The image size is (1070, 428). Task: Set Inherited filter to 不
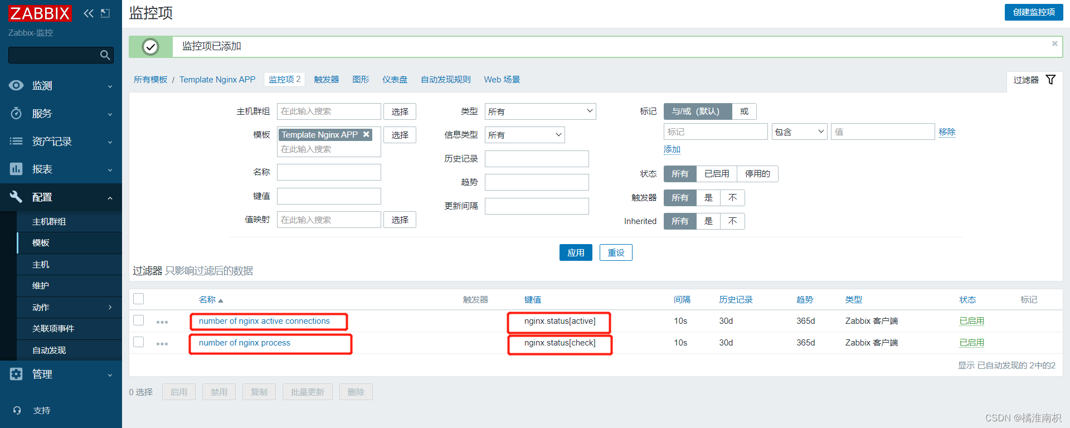(x=732, y=221)
